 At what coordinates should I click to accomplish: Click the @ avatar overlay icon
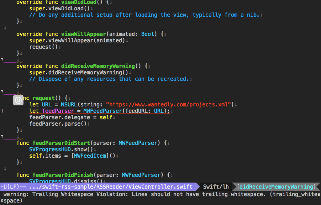(x=18, y=101)
